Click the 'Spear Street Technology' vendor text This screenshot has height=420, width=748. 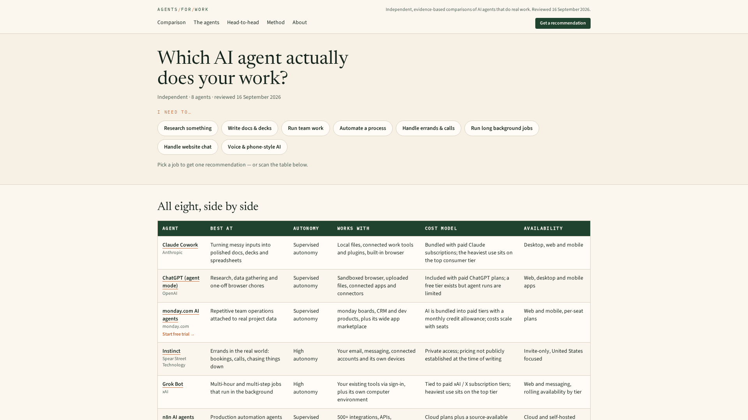pyautogui.click(x=174, y=362)
